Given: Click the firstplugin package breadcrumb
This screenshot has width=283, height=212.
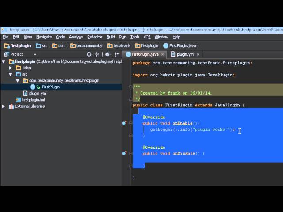Looking at the screenshot, I should click(146, 46).
